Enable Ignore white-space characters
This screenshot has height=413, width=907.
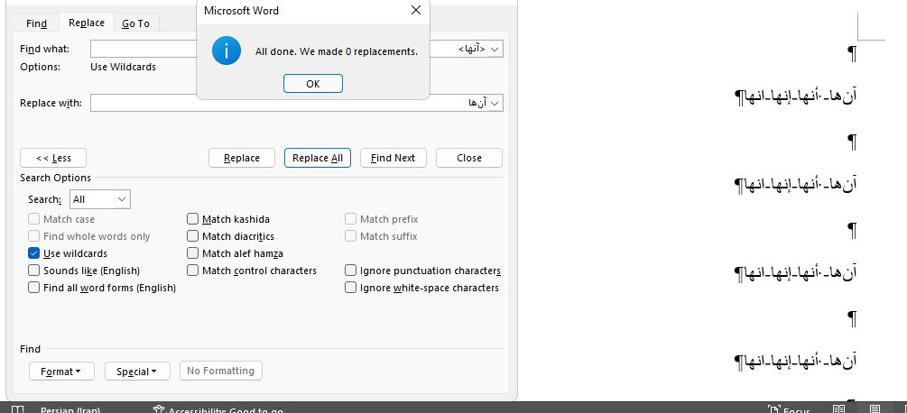350,287
